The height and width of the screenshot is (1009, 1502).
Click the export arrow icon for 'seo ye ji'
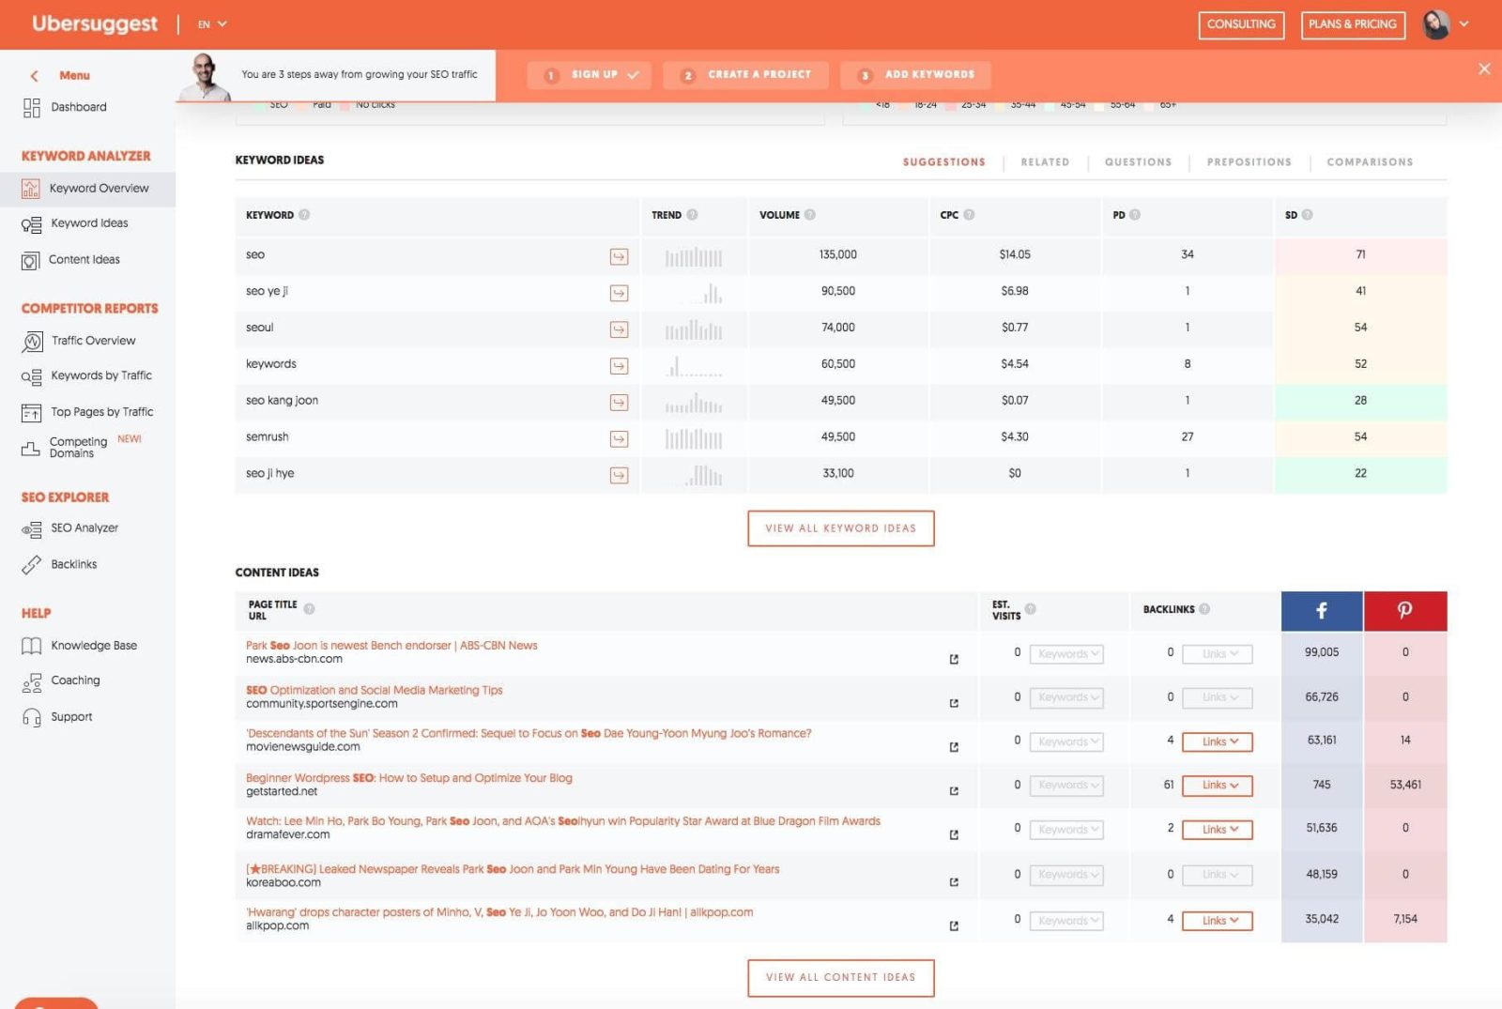[619, 293]
